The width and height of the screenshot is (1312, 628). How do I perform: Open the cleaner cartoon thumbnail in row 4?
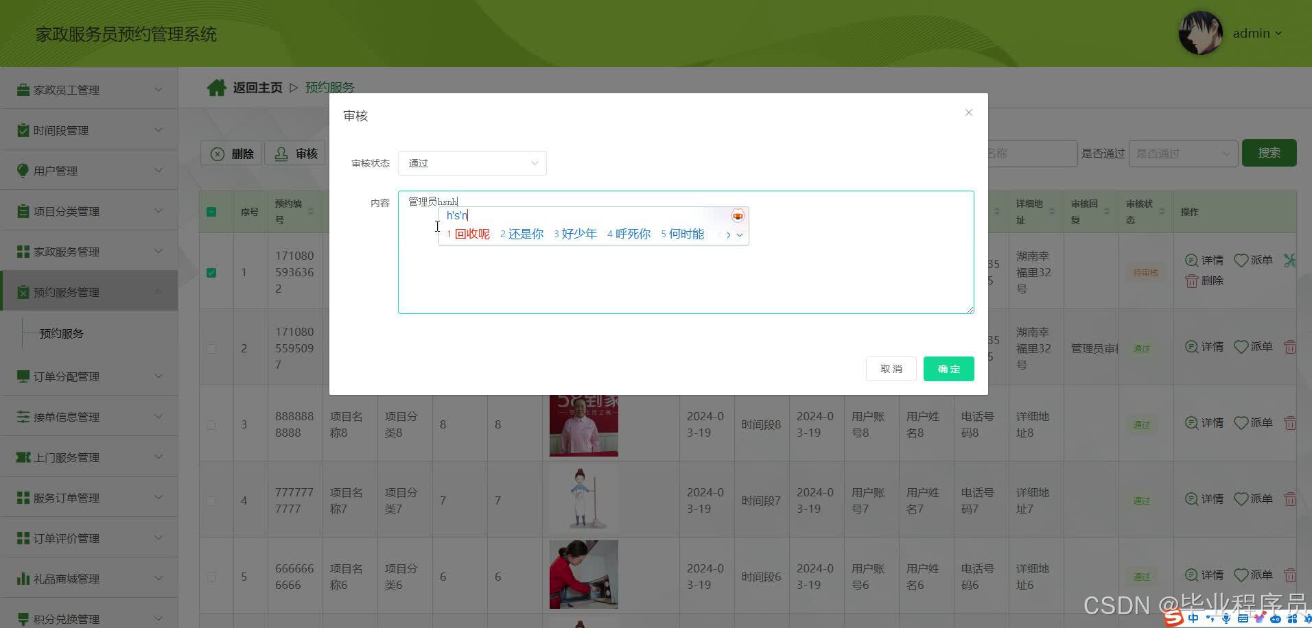[583, 498]
